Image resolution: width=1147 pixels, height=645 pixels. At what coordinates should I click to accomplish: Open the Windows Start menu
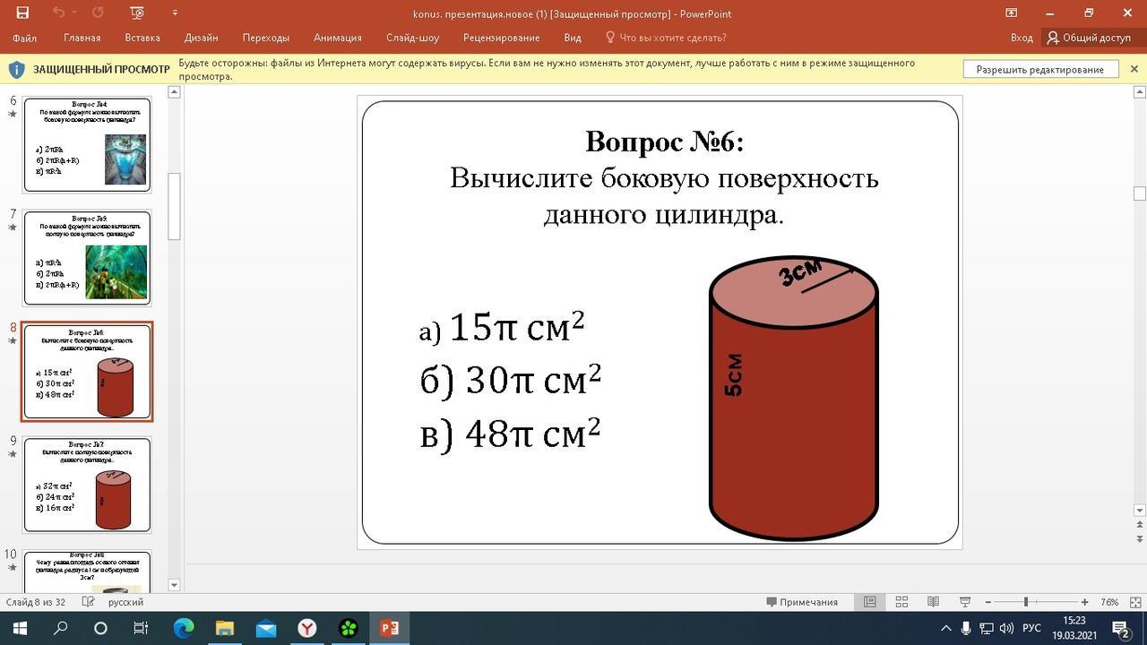pos(20,628)
